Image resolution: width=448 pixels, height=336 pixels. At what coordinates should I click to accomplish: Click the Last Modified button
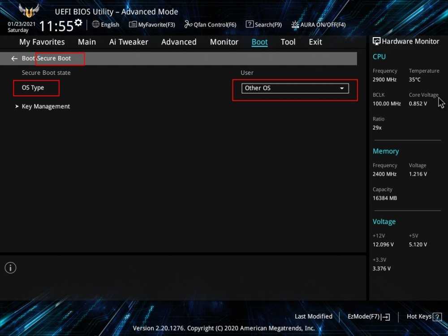pyautogui.click(x=314, y=316)
